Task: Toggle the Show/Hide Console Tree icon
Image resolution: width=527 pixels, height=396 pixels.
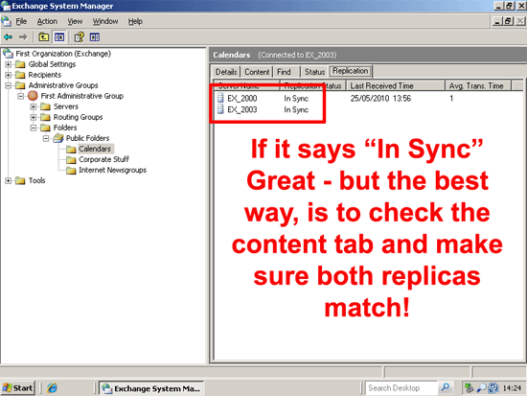Action: (x=59, y=37)
